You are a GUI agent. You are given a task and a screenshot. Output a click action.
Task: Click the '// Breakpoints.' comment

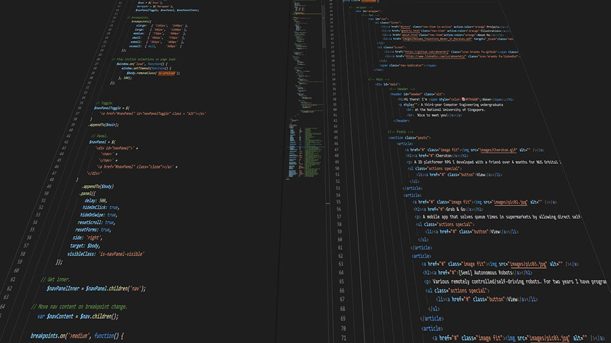pos(138,18)
